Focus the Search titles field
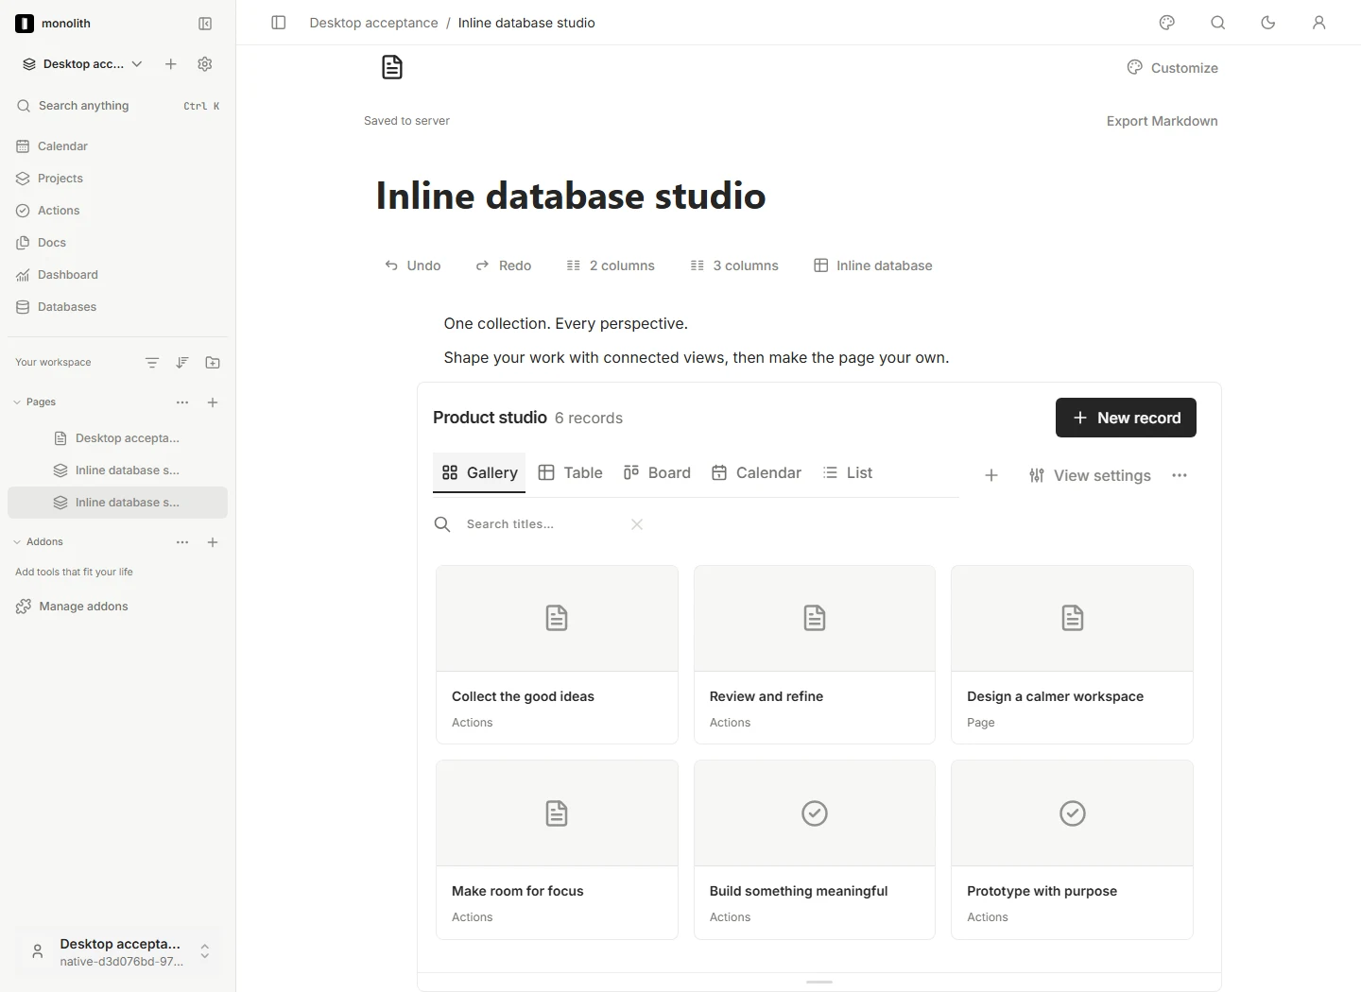Viewport: 1361px width, 992px height. (x=543, y=524)
